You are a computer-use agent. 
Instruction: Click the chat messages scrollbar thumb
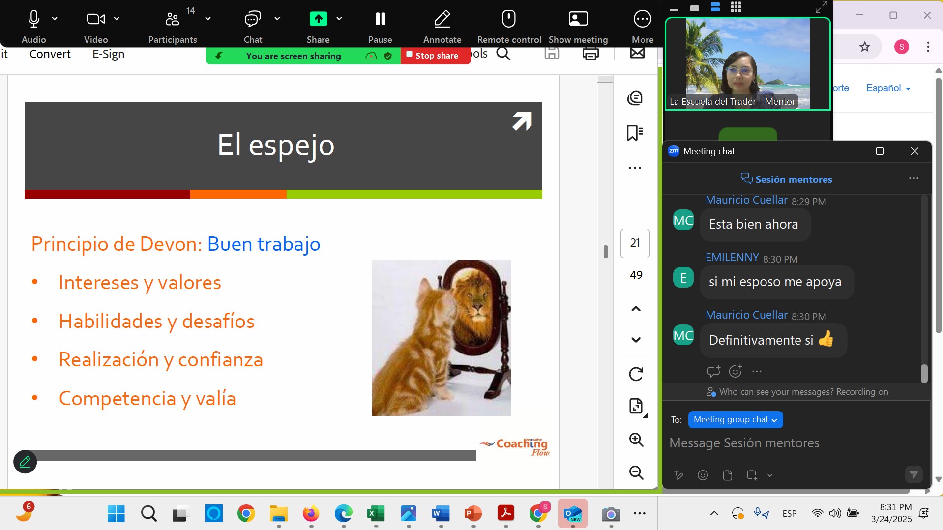click(x=924, y=373)
